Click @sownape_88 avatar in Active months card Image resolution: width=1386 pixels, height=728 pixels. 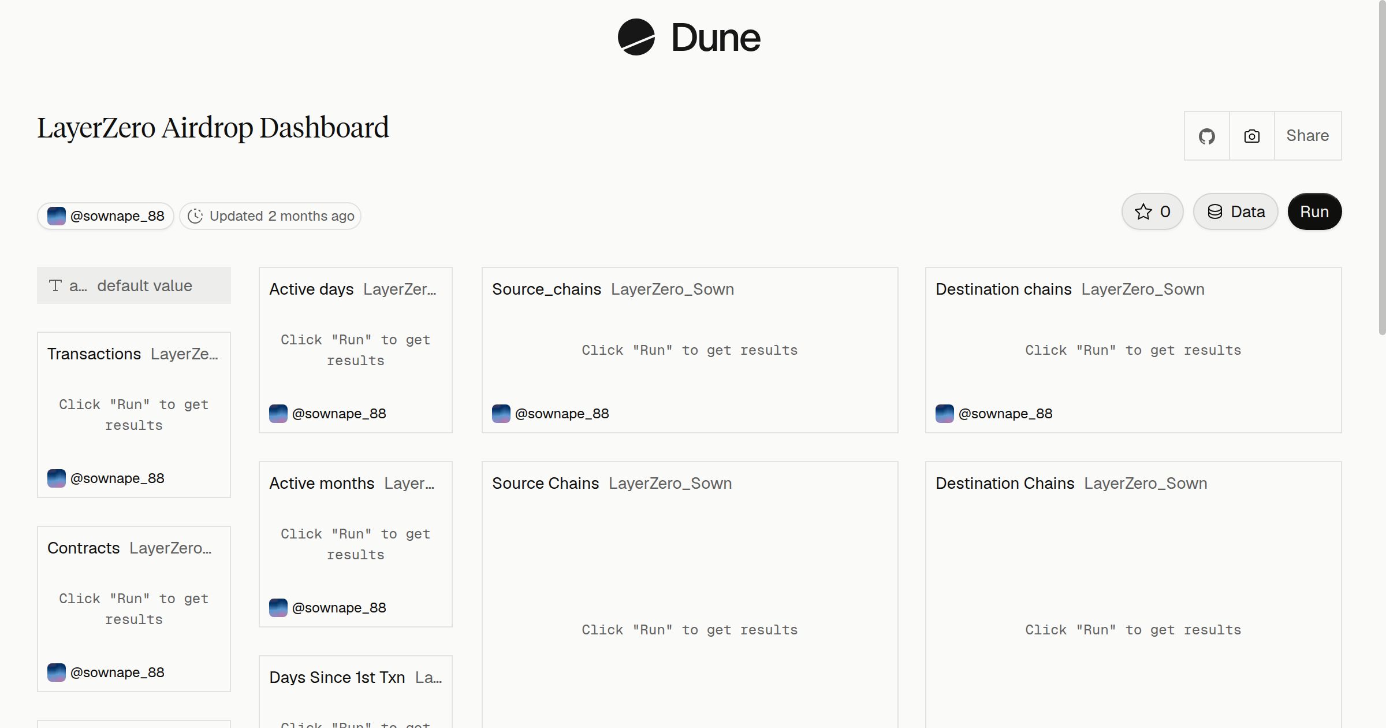pyautogui.click(x=278, y=608)
